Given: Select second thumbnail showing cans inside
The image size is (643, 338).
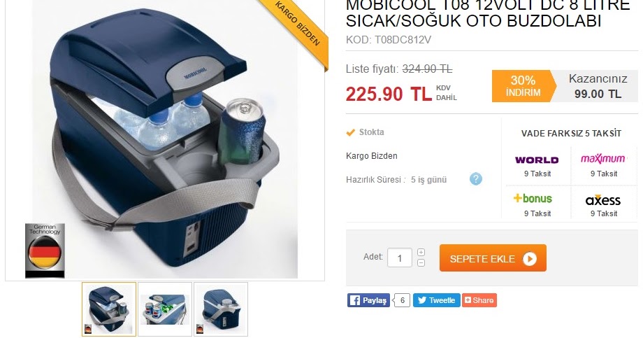Looking at the screenshot, I should [165, 309].
